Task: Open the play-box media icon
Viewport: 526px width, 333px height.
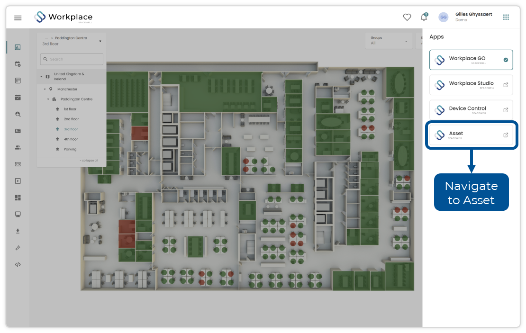Action: 18,181
